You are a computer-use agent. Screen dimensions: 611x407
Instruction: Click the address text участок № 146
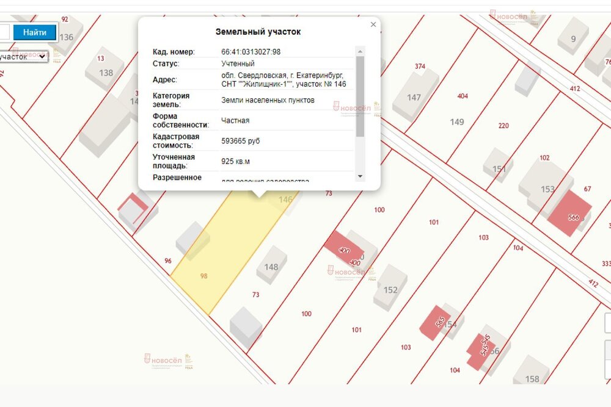[x=321, y=84]
